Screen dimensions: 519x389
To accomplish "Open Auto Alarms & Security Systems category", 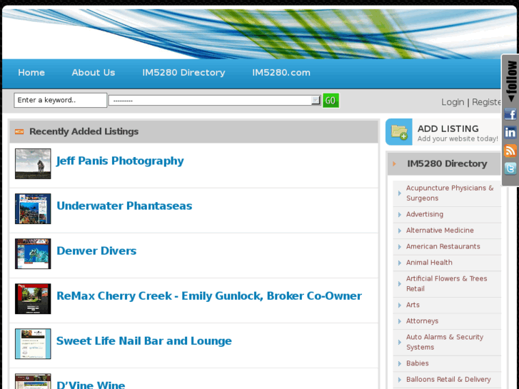I will click(x=445, y=342).
